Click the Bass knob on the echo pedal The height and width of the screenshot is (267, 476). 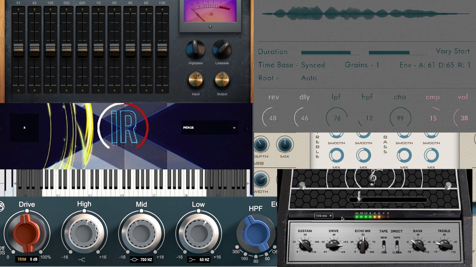click(x=418, y=245)
